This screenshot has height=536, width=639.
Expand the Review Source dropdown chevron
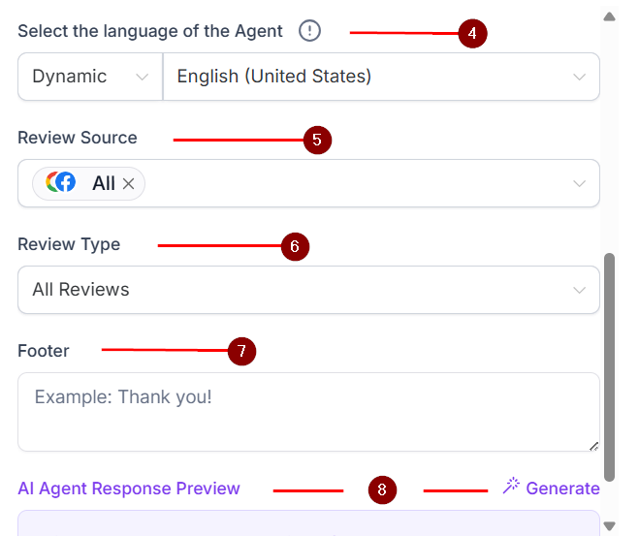click(580, 183)
